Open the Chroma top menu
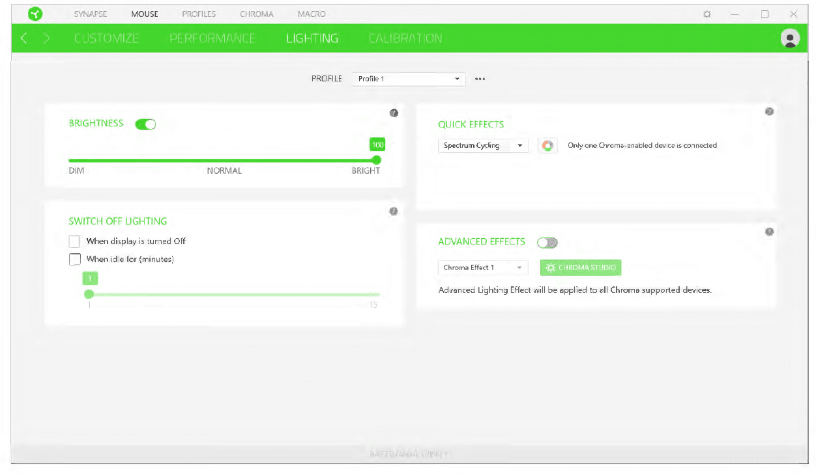 256,14
